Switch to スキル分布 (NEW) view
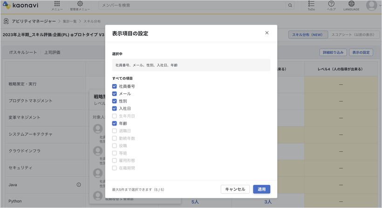The height and width of the screenshot is (208, 382). pos(308,35)
